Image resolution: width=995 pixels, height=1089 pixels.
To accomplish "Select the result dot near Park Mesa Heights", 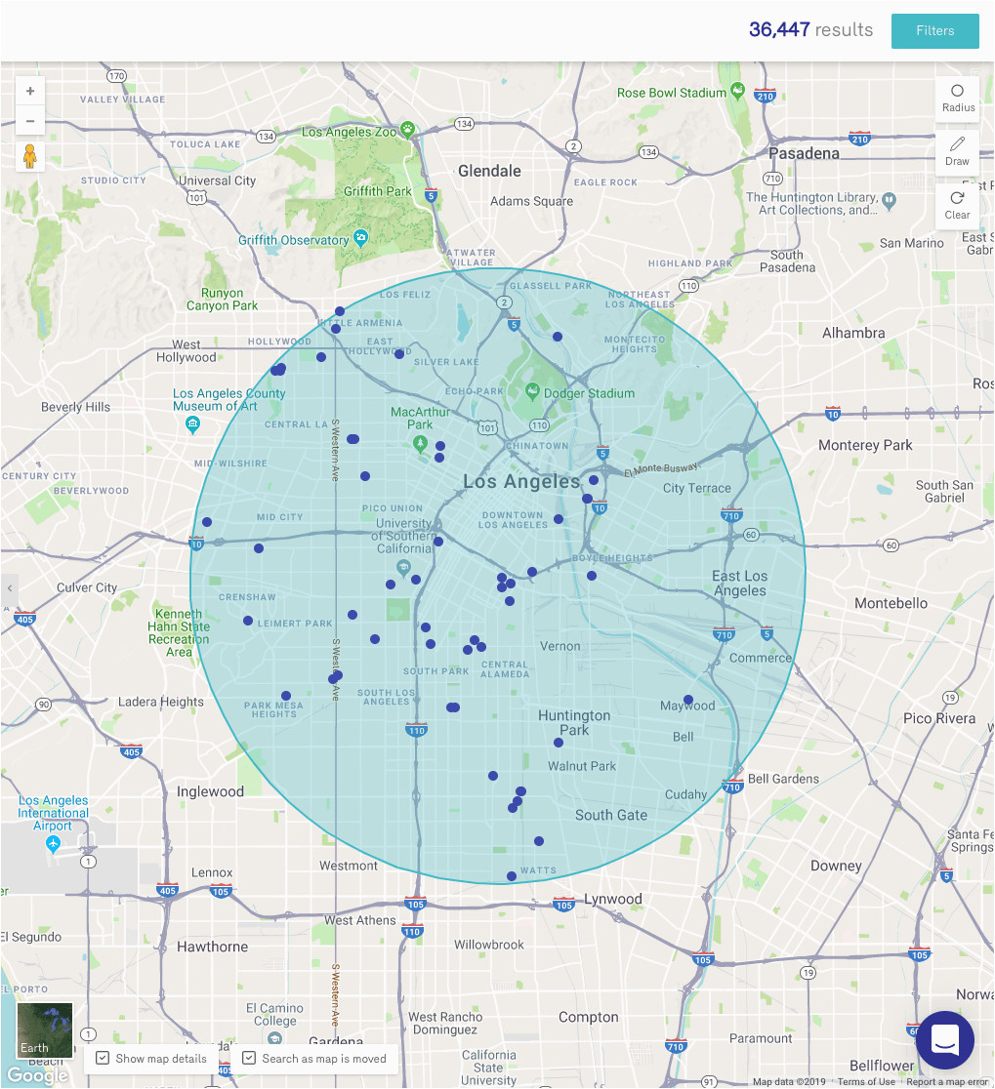I will (x=285, y=695).
